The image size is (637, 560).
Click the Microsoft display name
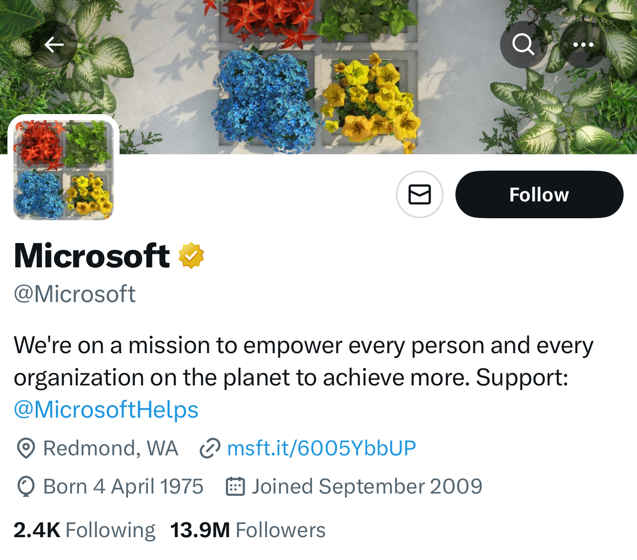(x=92, y=256)
